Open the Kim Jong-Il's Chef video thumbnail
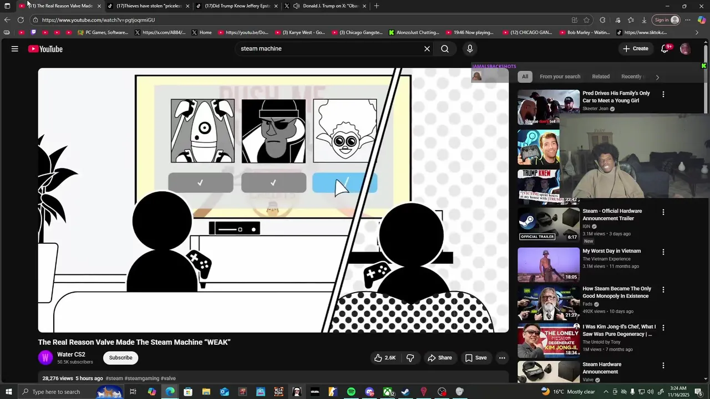The height and width of the screenshot is (399, 710). pyautogui.click(x=549, y=341)
